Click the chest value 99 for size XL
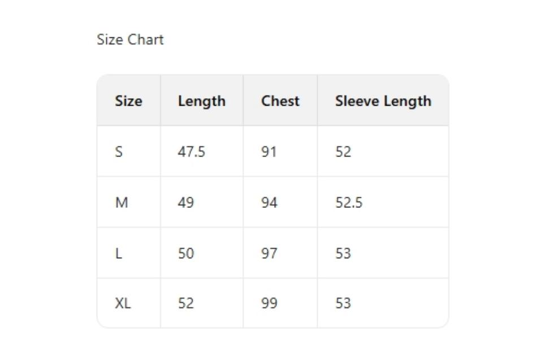The height and width of the screenshot is (339, 550). click(269, 303)
